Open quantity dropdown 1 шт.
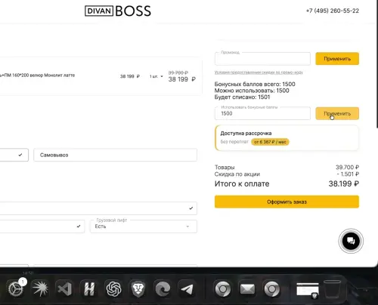The height and width of the screenshot is (305, 378). [156, 76]
